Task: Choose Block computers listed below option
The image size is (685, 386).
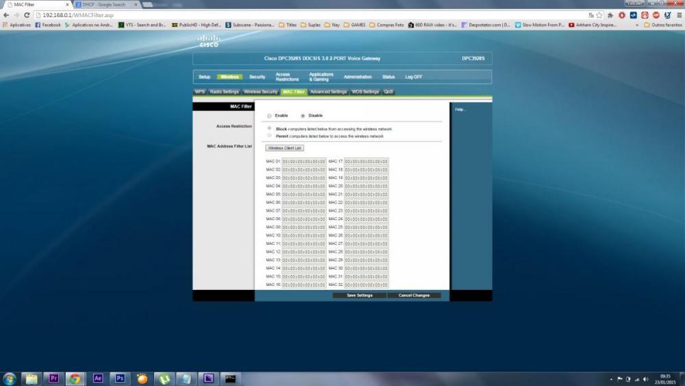Action: 269,128
